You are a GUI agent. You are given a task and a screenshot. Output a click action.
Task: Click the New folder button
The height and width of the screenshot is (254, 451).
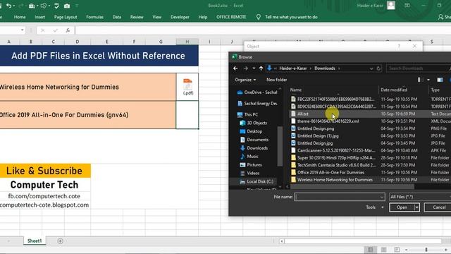[276, 80]
